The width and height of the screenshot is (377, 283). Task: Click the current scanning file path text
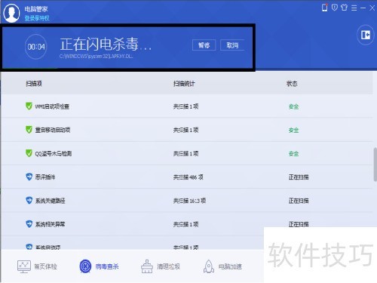(x=97, y=56)
